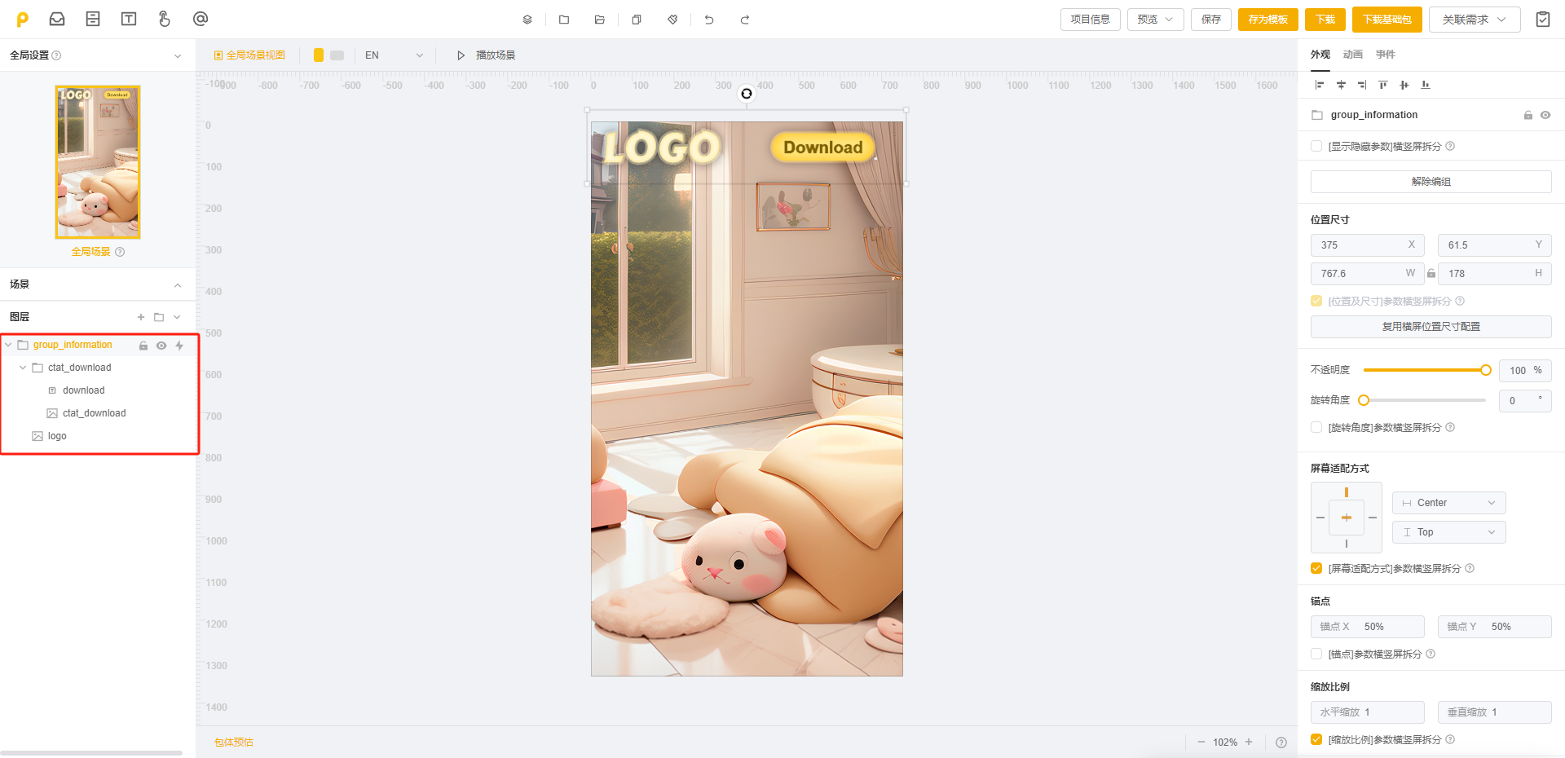Click the layers stack icon
This screenshot has width=1565, height=758.
click(x=527, y=20)
